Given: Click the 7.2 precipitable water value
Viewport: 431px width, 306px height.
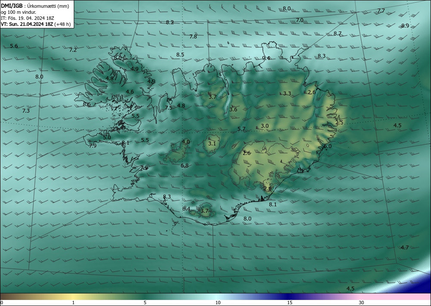Looking at the screenshot, I should pyautogui.click(x=73, y=50).
